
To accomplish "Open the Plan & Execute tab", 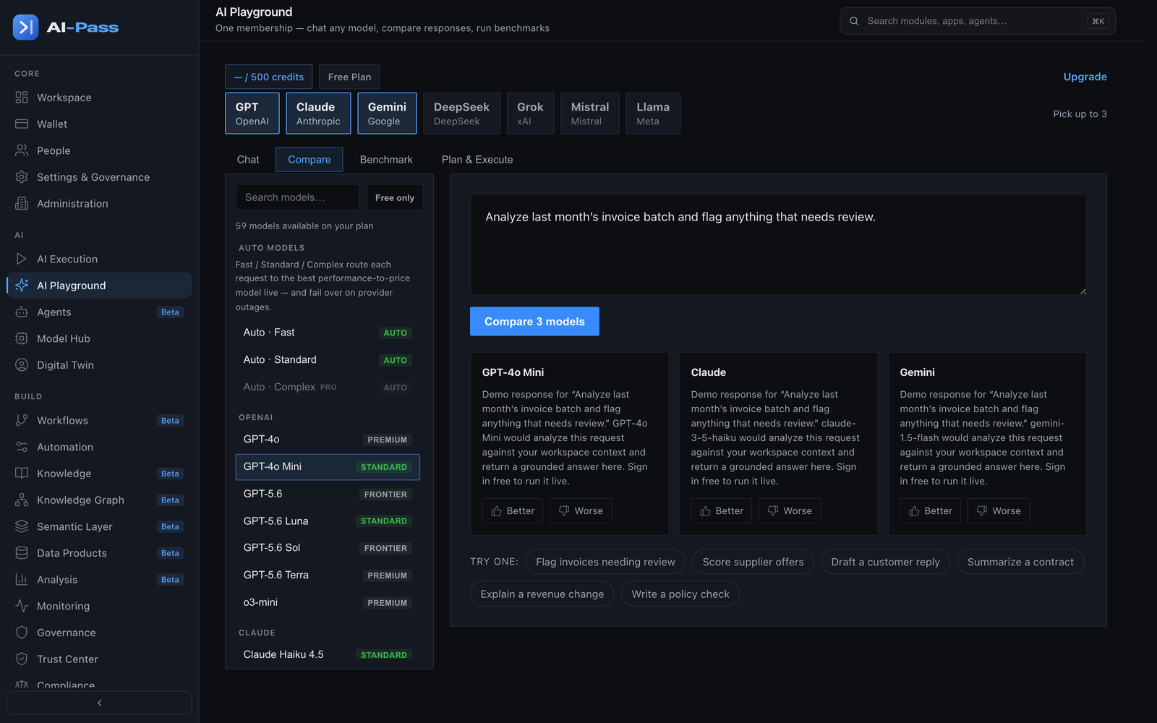I will 477,160.
